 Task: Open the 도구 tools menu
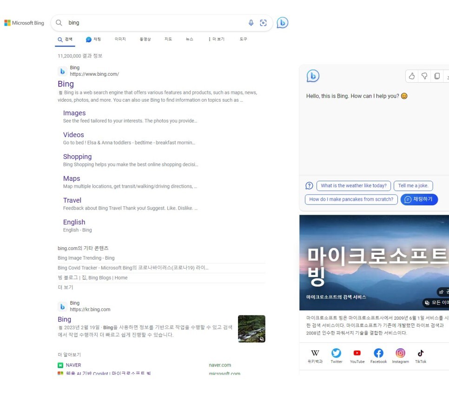pos(243,39)
